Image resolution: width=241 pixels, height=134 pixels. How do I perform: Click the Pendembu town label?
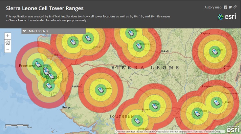[x=231, y=93]
